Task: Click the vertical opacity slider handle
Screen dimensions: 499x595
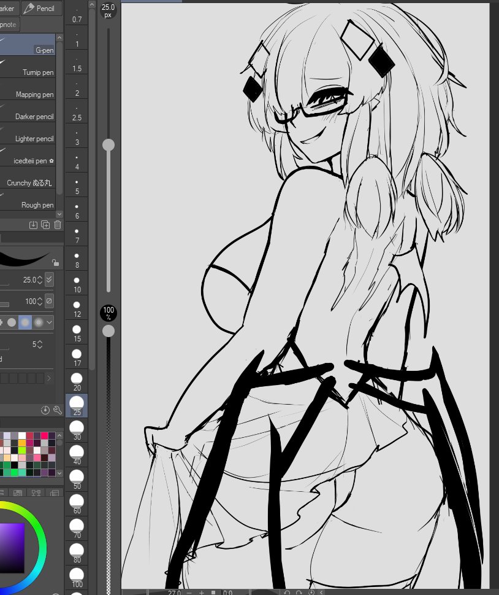Action: click(x=109, y=331)
